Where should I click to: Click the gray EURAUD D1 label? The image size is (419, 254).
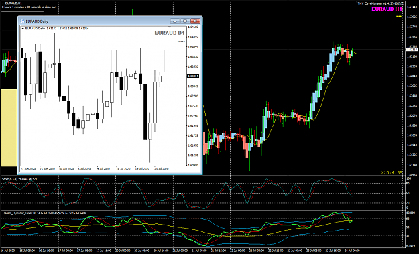coord(170,33)
